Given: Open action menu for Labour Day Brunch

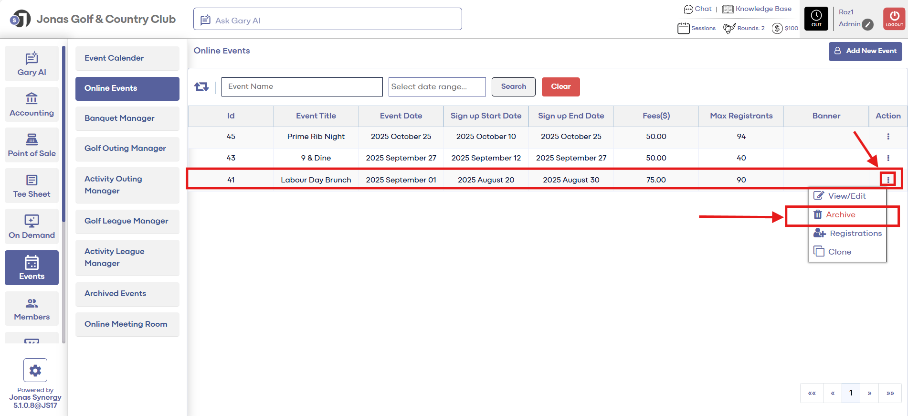Looking at the screenshot, I should click(888, 180).
